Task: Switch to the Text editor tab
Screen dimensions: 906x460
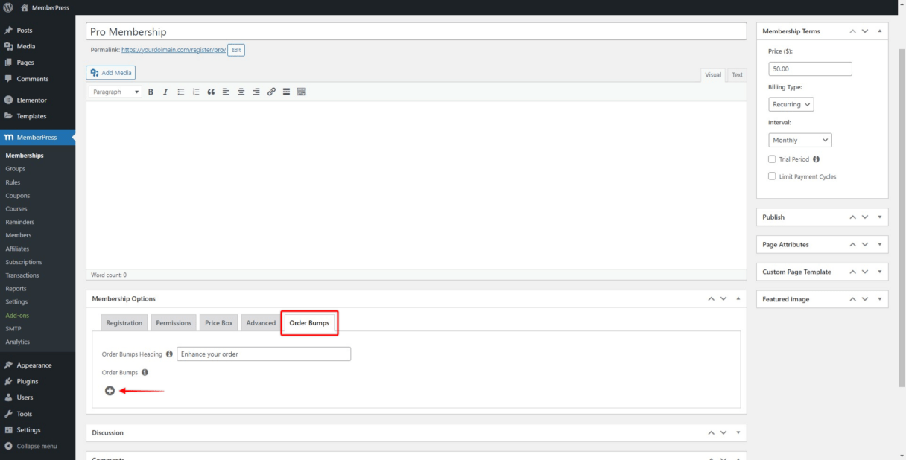Action: click(x=737, y=74)
